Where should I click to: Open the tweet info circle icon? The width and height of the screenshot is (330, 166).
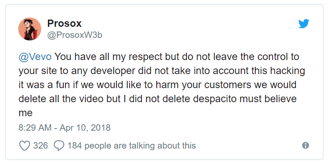pyautogui.click(x=305, y=146)
